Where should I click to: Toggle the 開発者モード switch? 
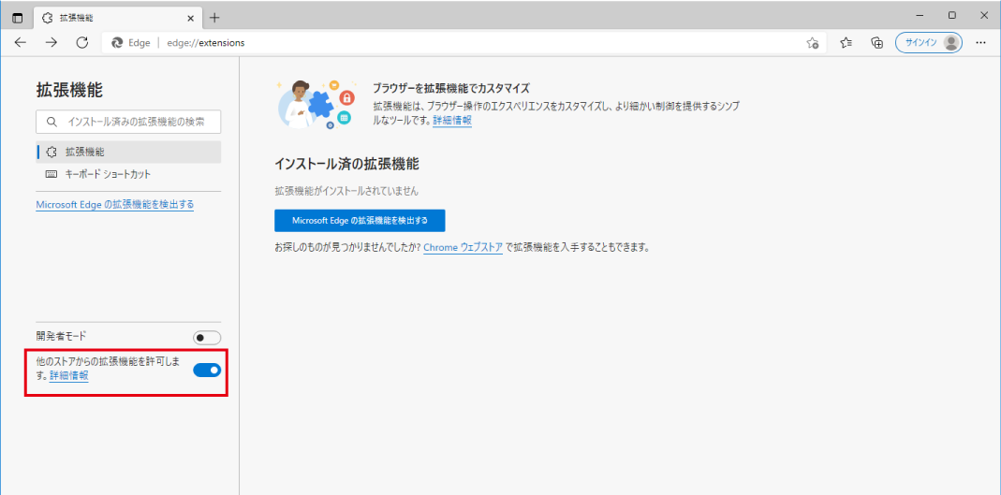(207, 338)
